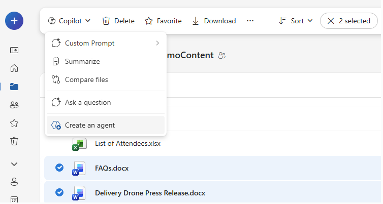383x204 pixels.
Task: Collapse the Copilot dropdown menu
Action: click(x=69, y=21)
